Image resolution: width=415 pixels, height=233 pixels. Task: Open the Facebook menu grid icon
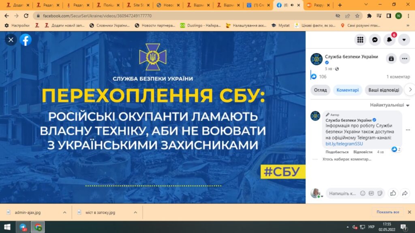coord(360,40)
